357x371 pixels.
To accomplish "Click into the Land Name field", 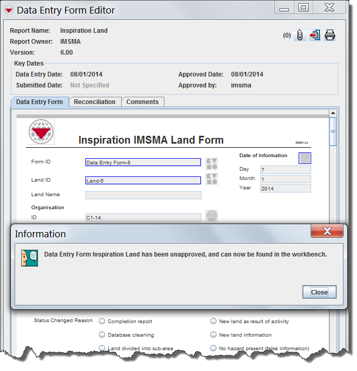I will click(x=143, y=195).
